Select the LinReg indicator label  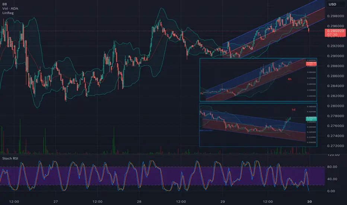8,13
